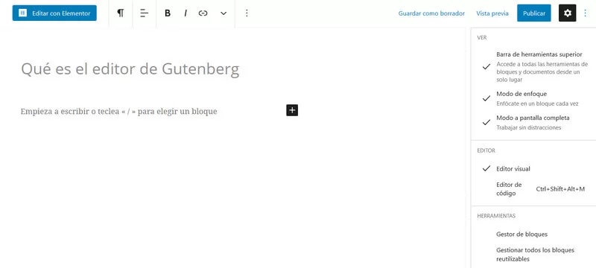Toggle the settings gear sidebar
This screenshot has width=596, height=268.
tap(568, 13)
